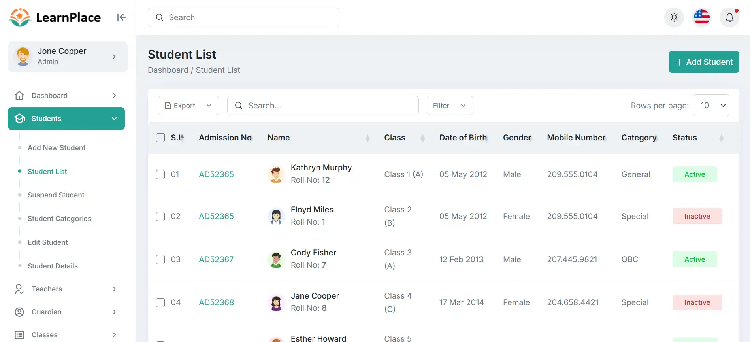Screen dimensions: 750x342
Task: Click the Date of Birth column header
Action: click(x=463, y=138)
